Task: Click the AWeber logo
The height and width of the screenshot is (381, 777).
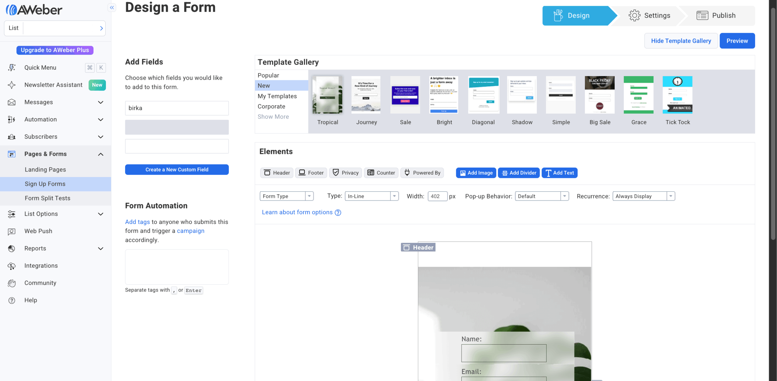Action: click(34, 10)
